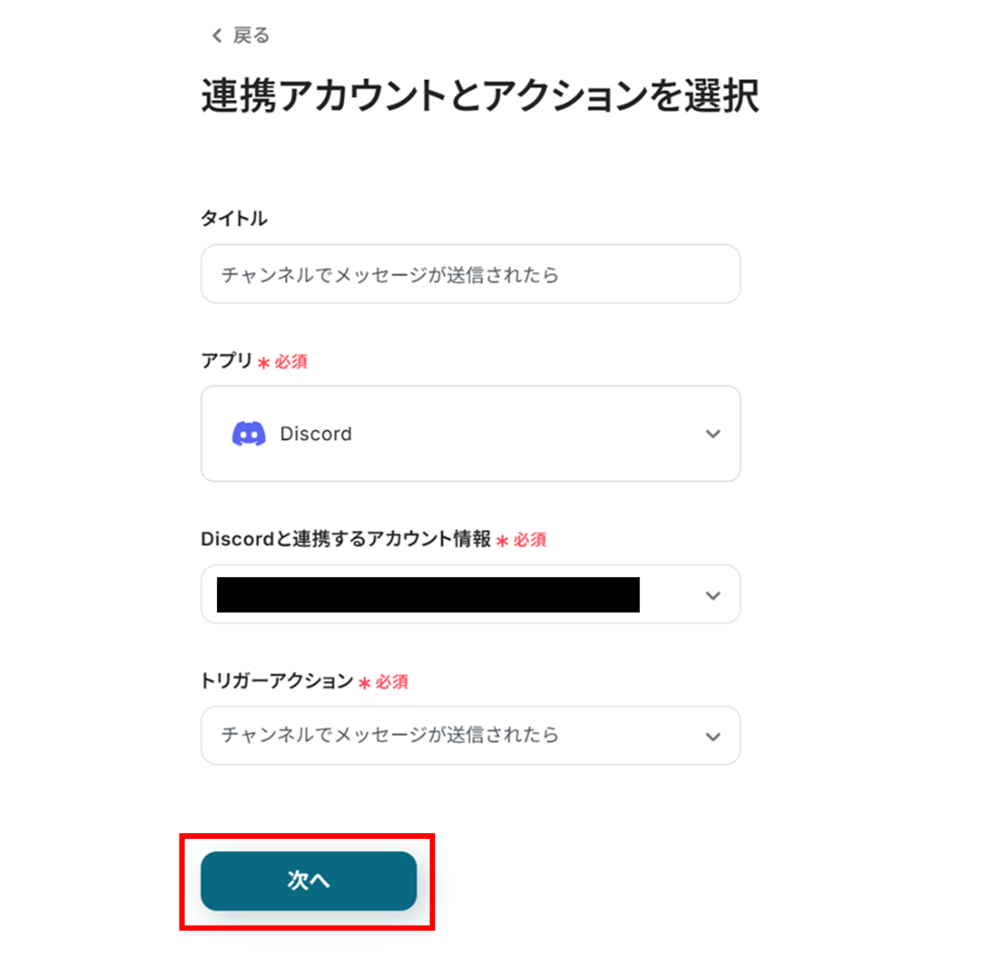Click the 必須 marker beside アプリ
This screenshot has width=1004, height=975.
291,362
